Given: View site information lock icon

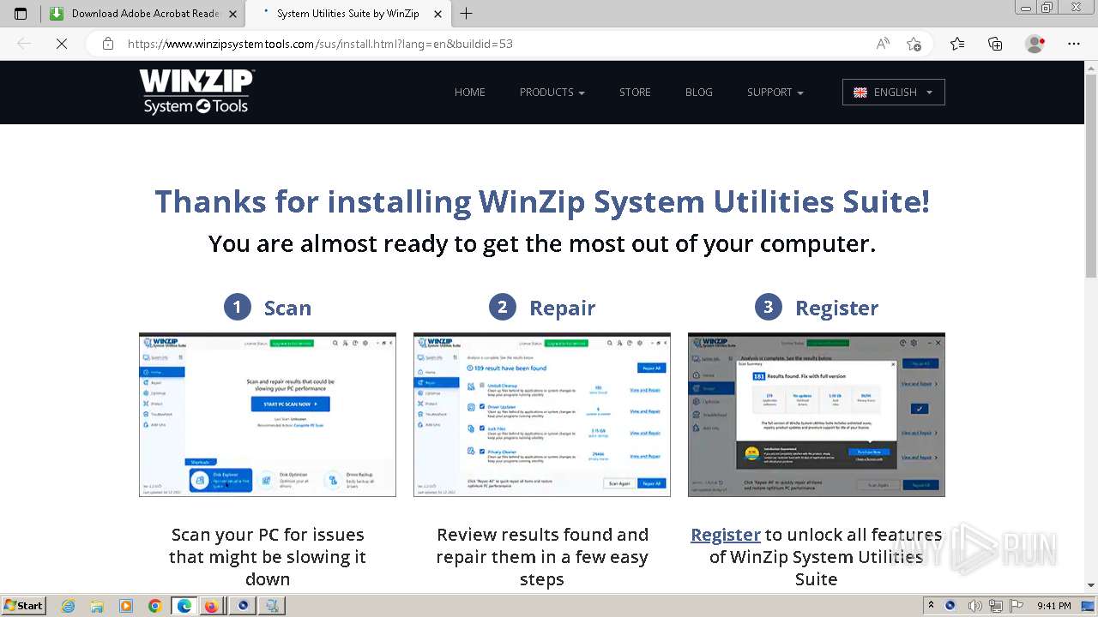Looking at the screenshot, I should coord(107,44).
